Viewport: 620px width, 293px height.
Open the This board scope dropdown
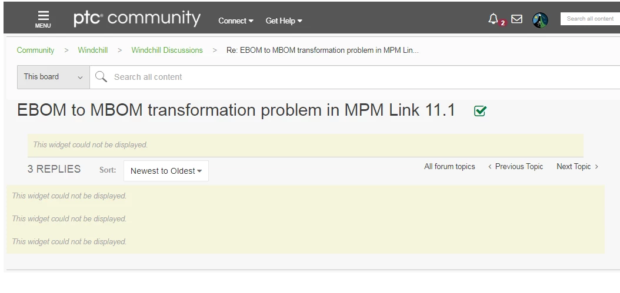[54, 77]
